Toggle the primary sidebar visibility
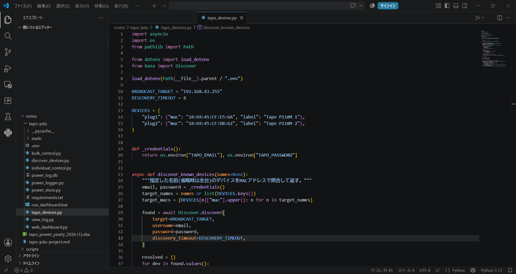Screen dimensions: 516x274 [x=447, y=6]
